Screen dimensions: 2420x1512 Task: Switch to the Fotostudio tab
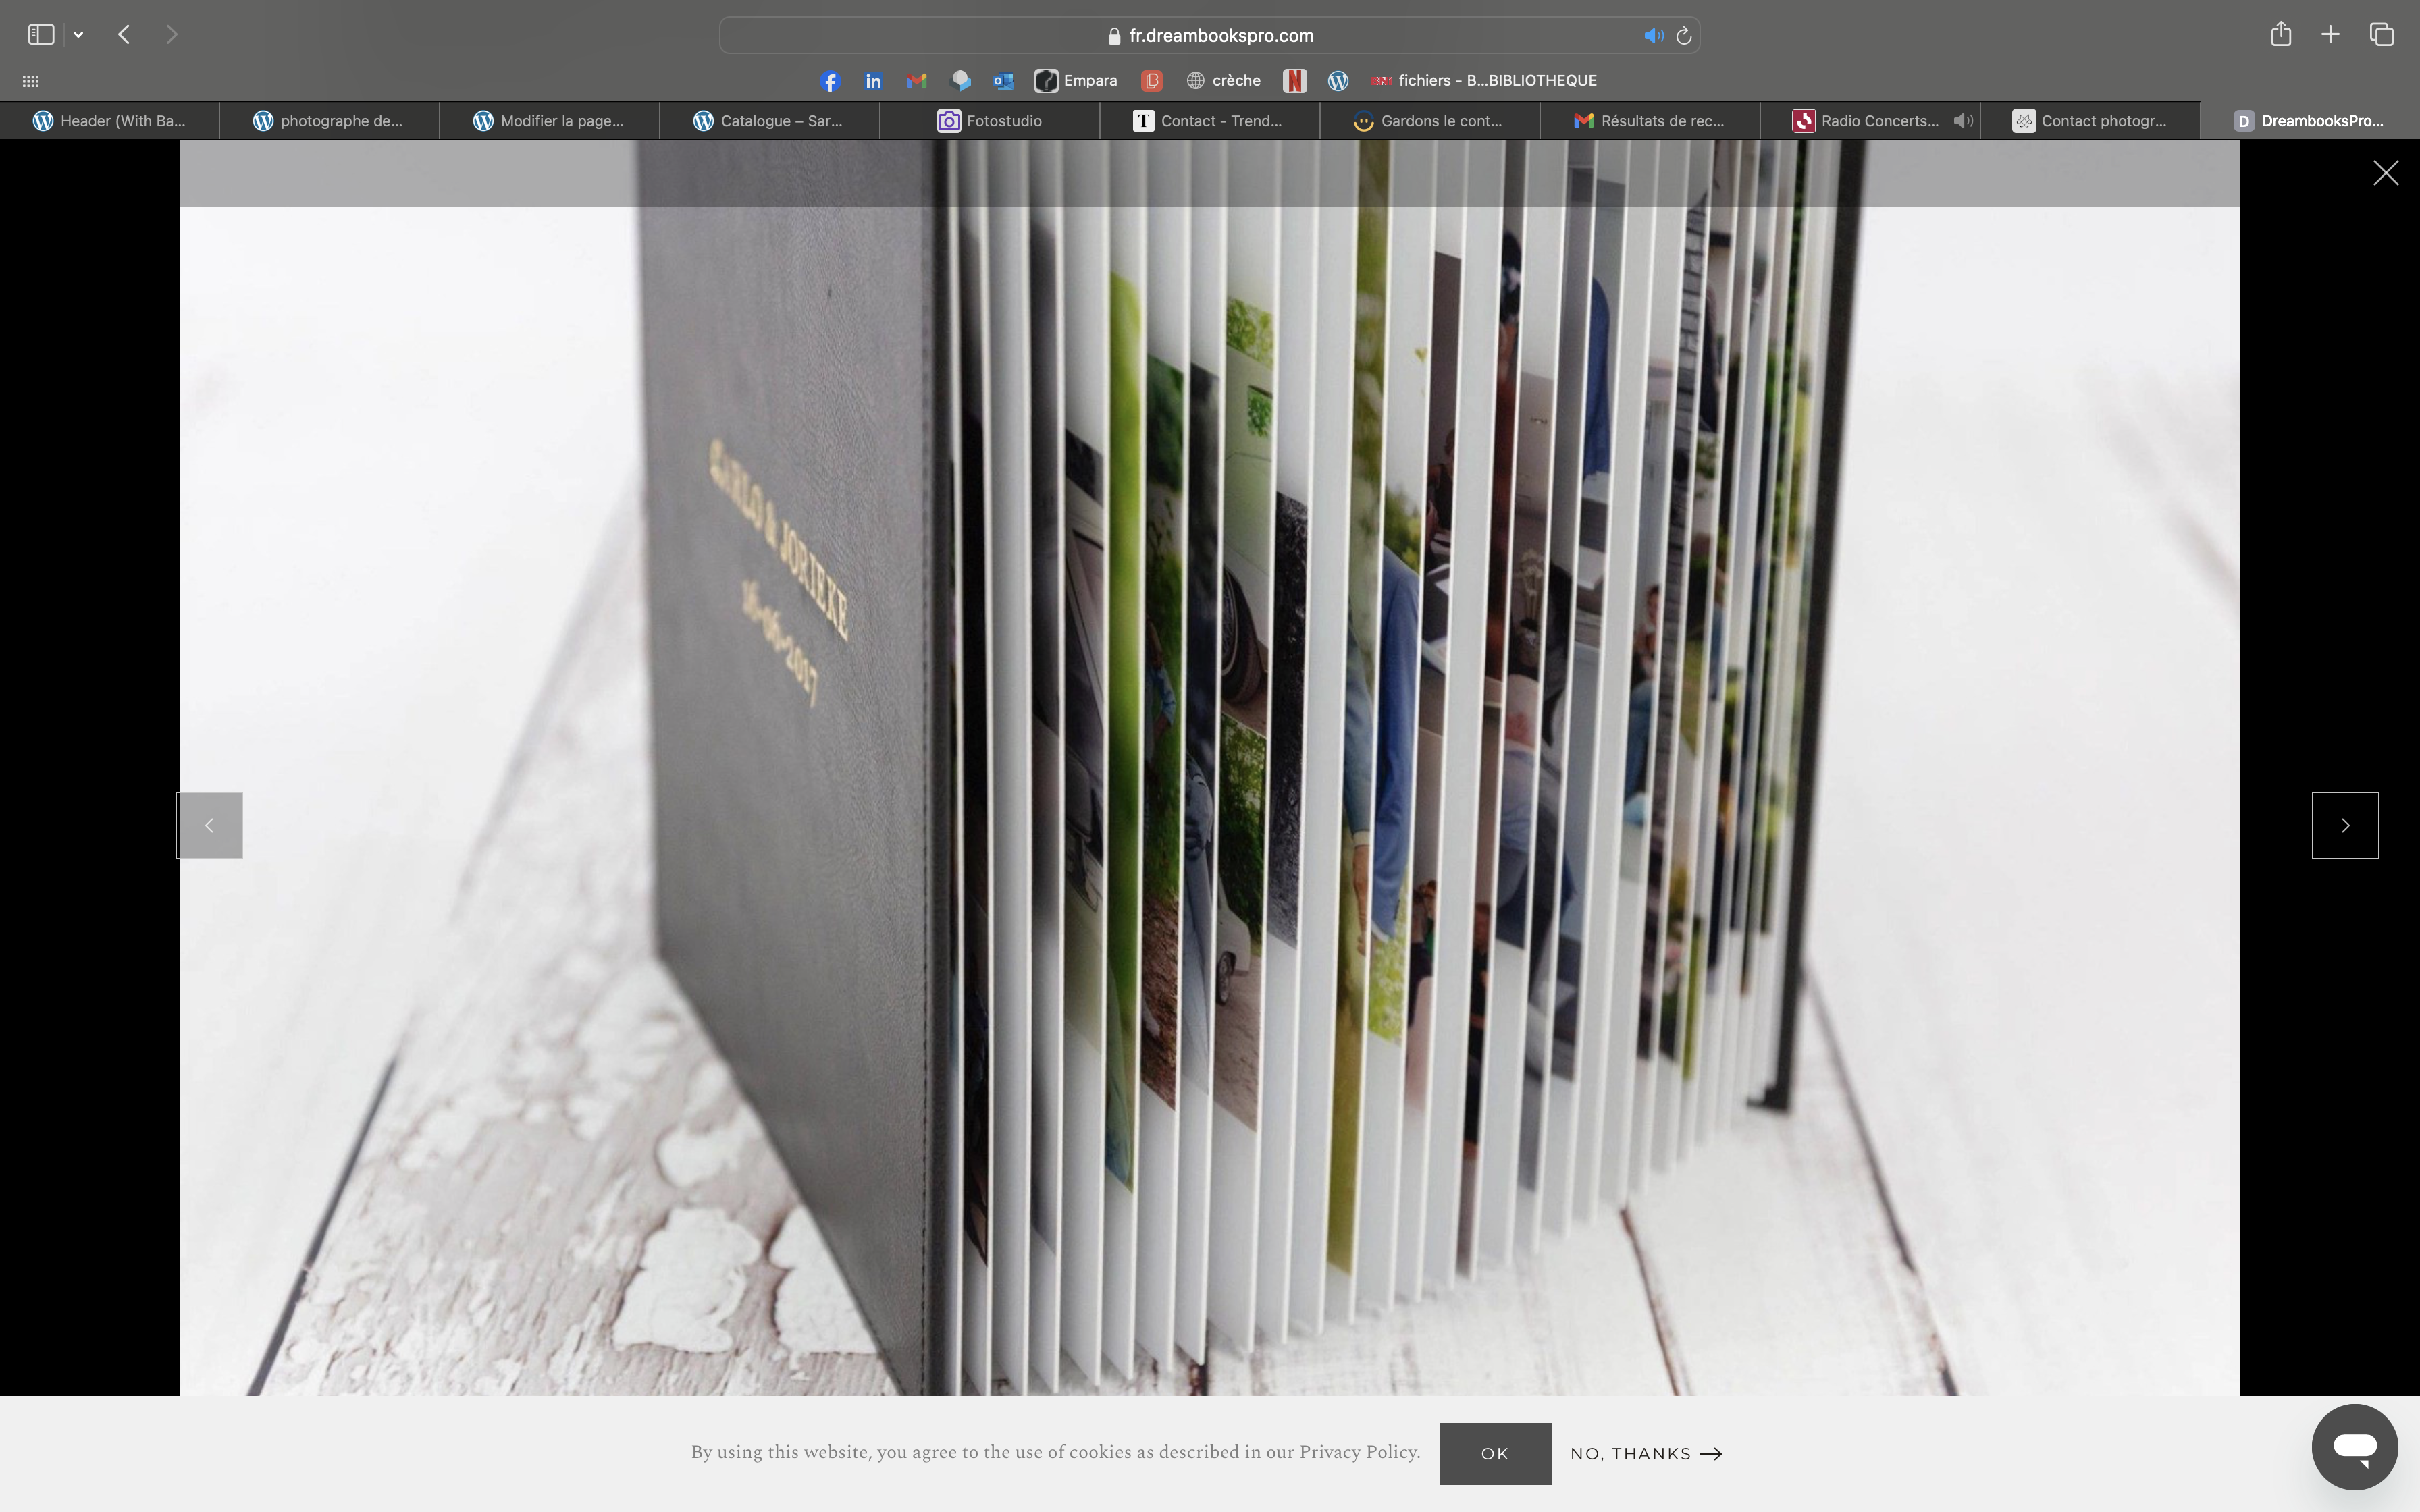(989, 121)
